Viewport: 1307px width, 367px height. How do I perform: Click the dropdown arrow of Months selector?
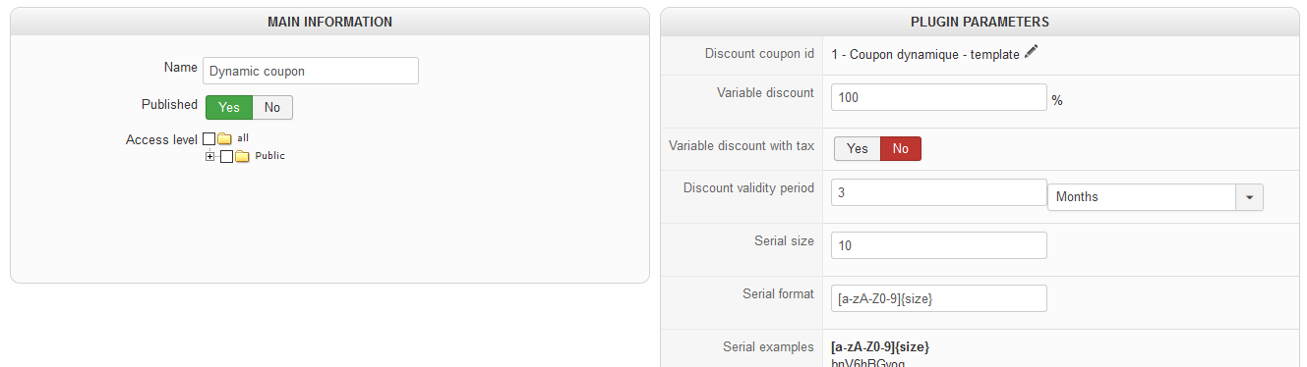(1249, 196)
